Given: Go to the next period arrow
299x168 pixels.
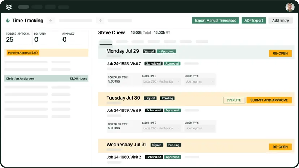Looking at the screenshot, I should tap(100, 21).
